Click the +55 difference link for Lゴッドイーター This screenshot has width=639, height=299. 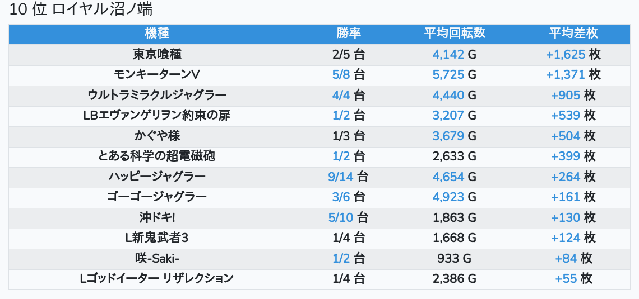(x=566, y=278)
